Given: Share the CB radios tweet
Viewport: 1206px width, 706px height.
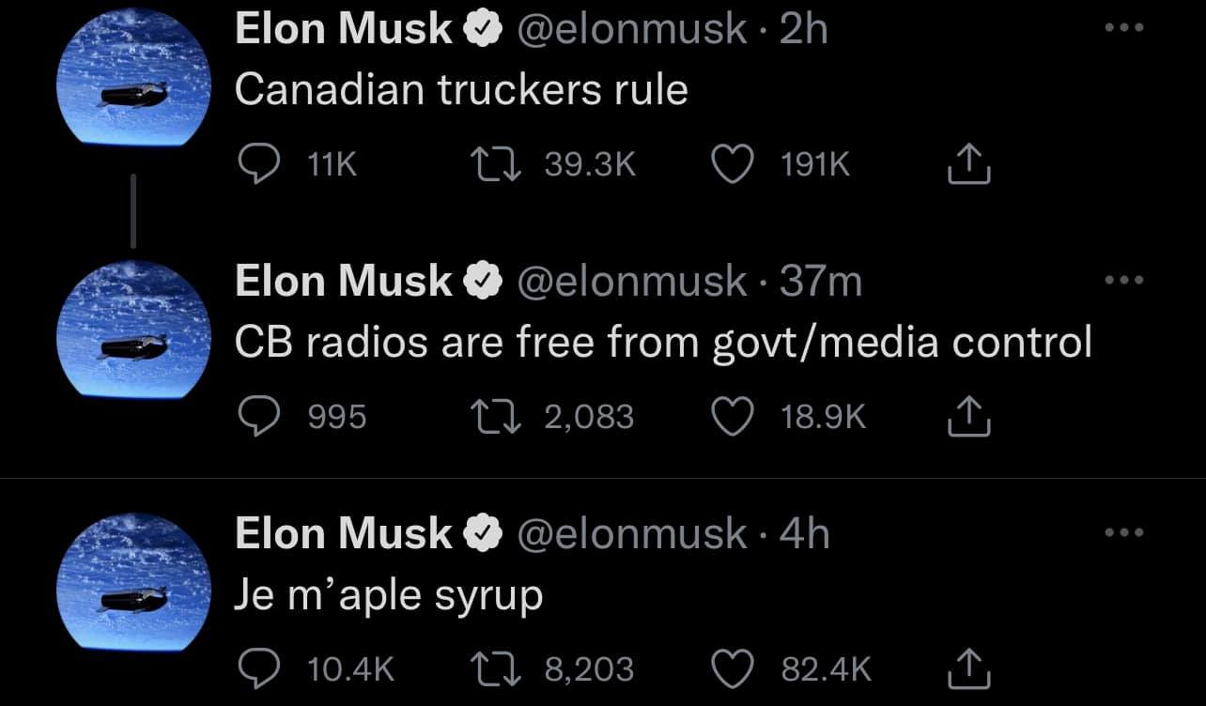Looking at the screenshot, I should [x=970, y=417].
